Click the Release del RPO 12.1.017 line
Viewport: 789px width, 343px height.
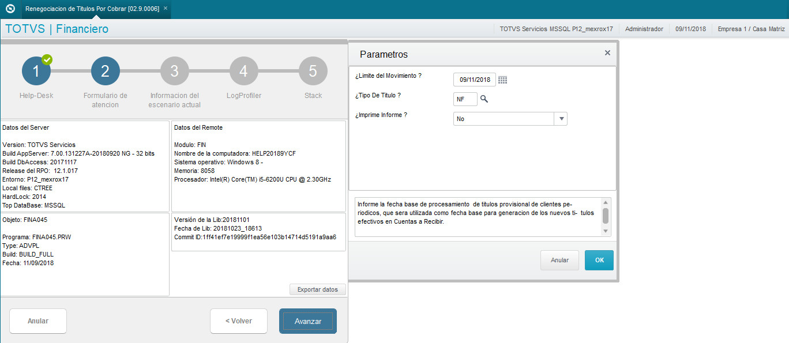(40, 171)
